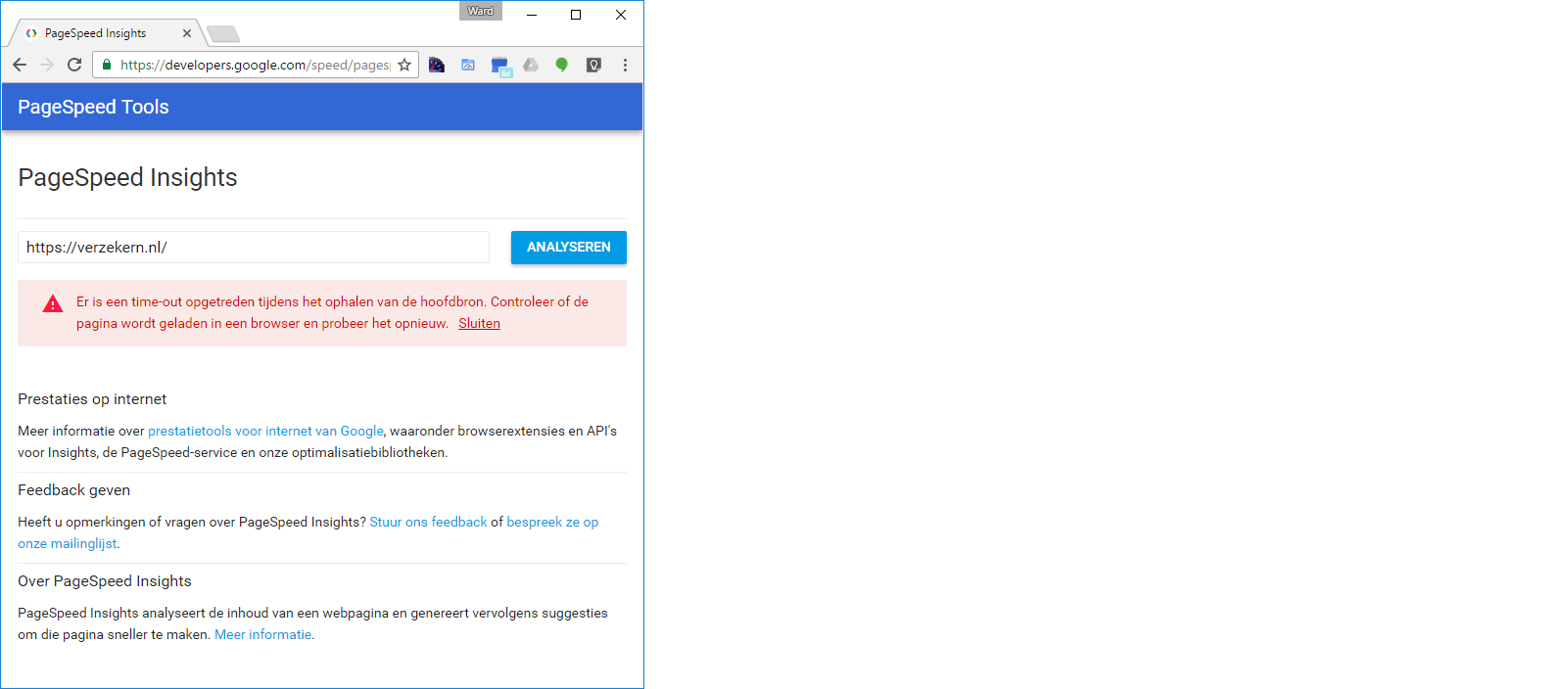
Task: Click the Stuur ons feedback link
Action: click(x=428, y=523)
